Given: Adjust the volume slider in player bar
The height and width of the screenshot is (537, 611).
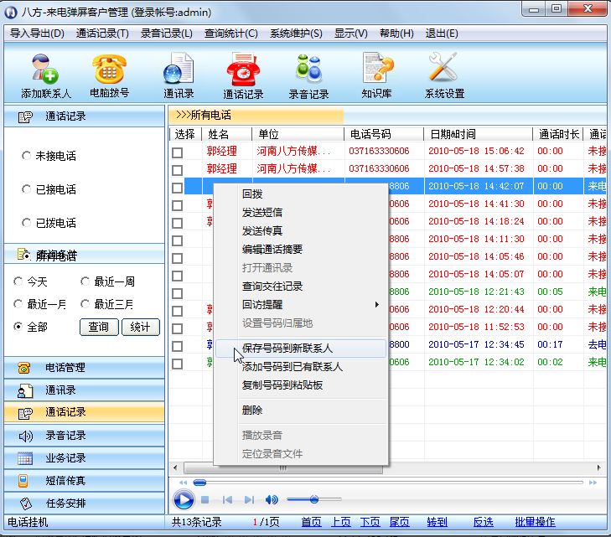Looking at the screenshot, I should [313, 499].
